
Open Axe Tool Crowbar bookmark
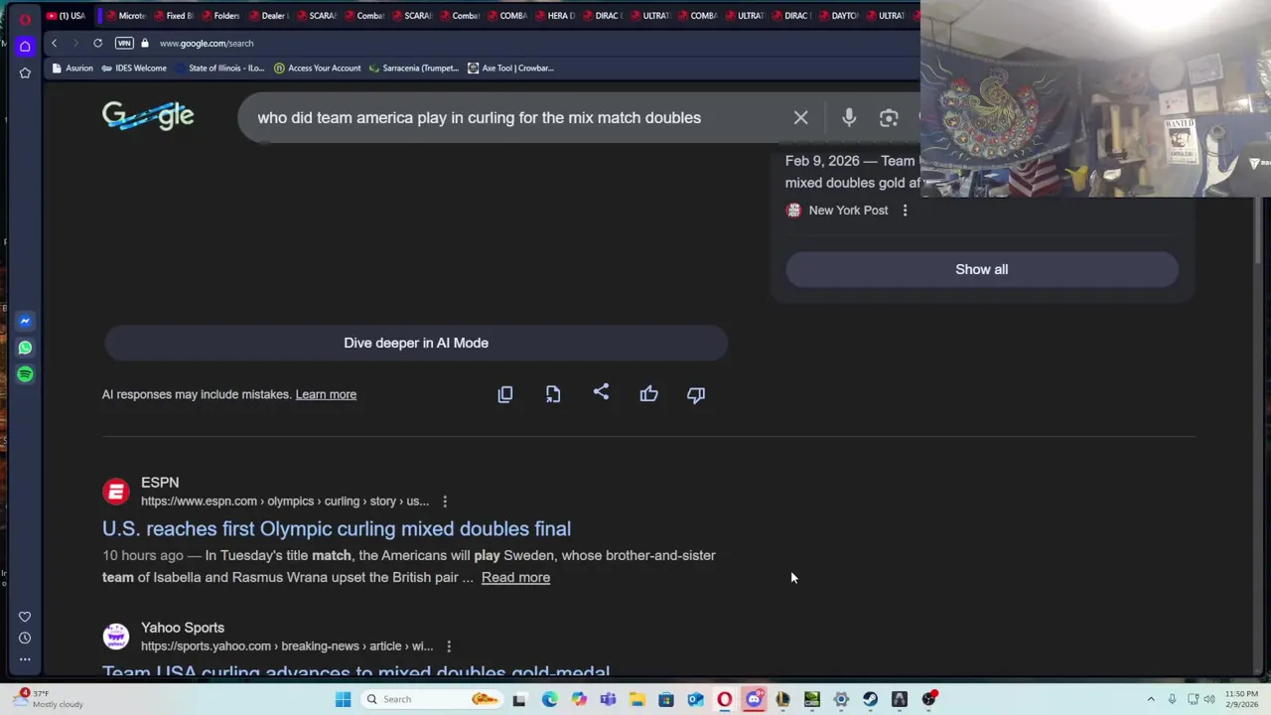coord(510,68)
